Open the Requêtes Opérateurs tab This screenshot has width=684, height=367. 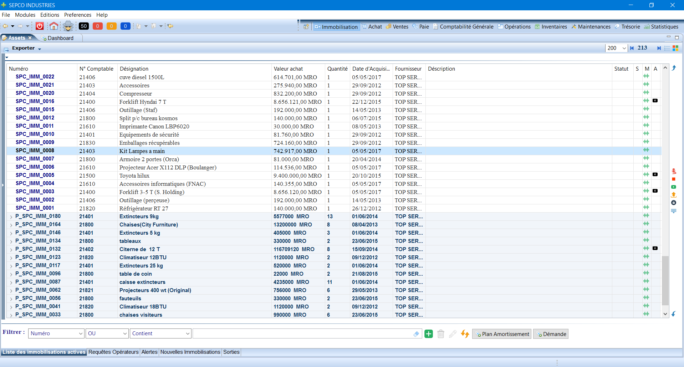click(x=113, y=352)
